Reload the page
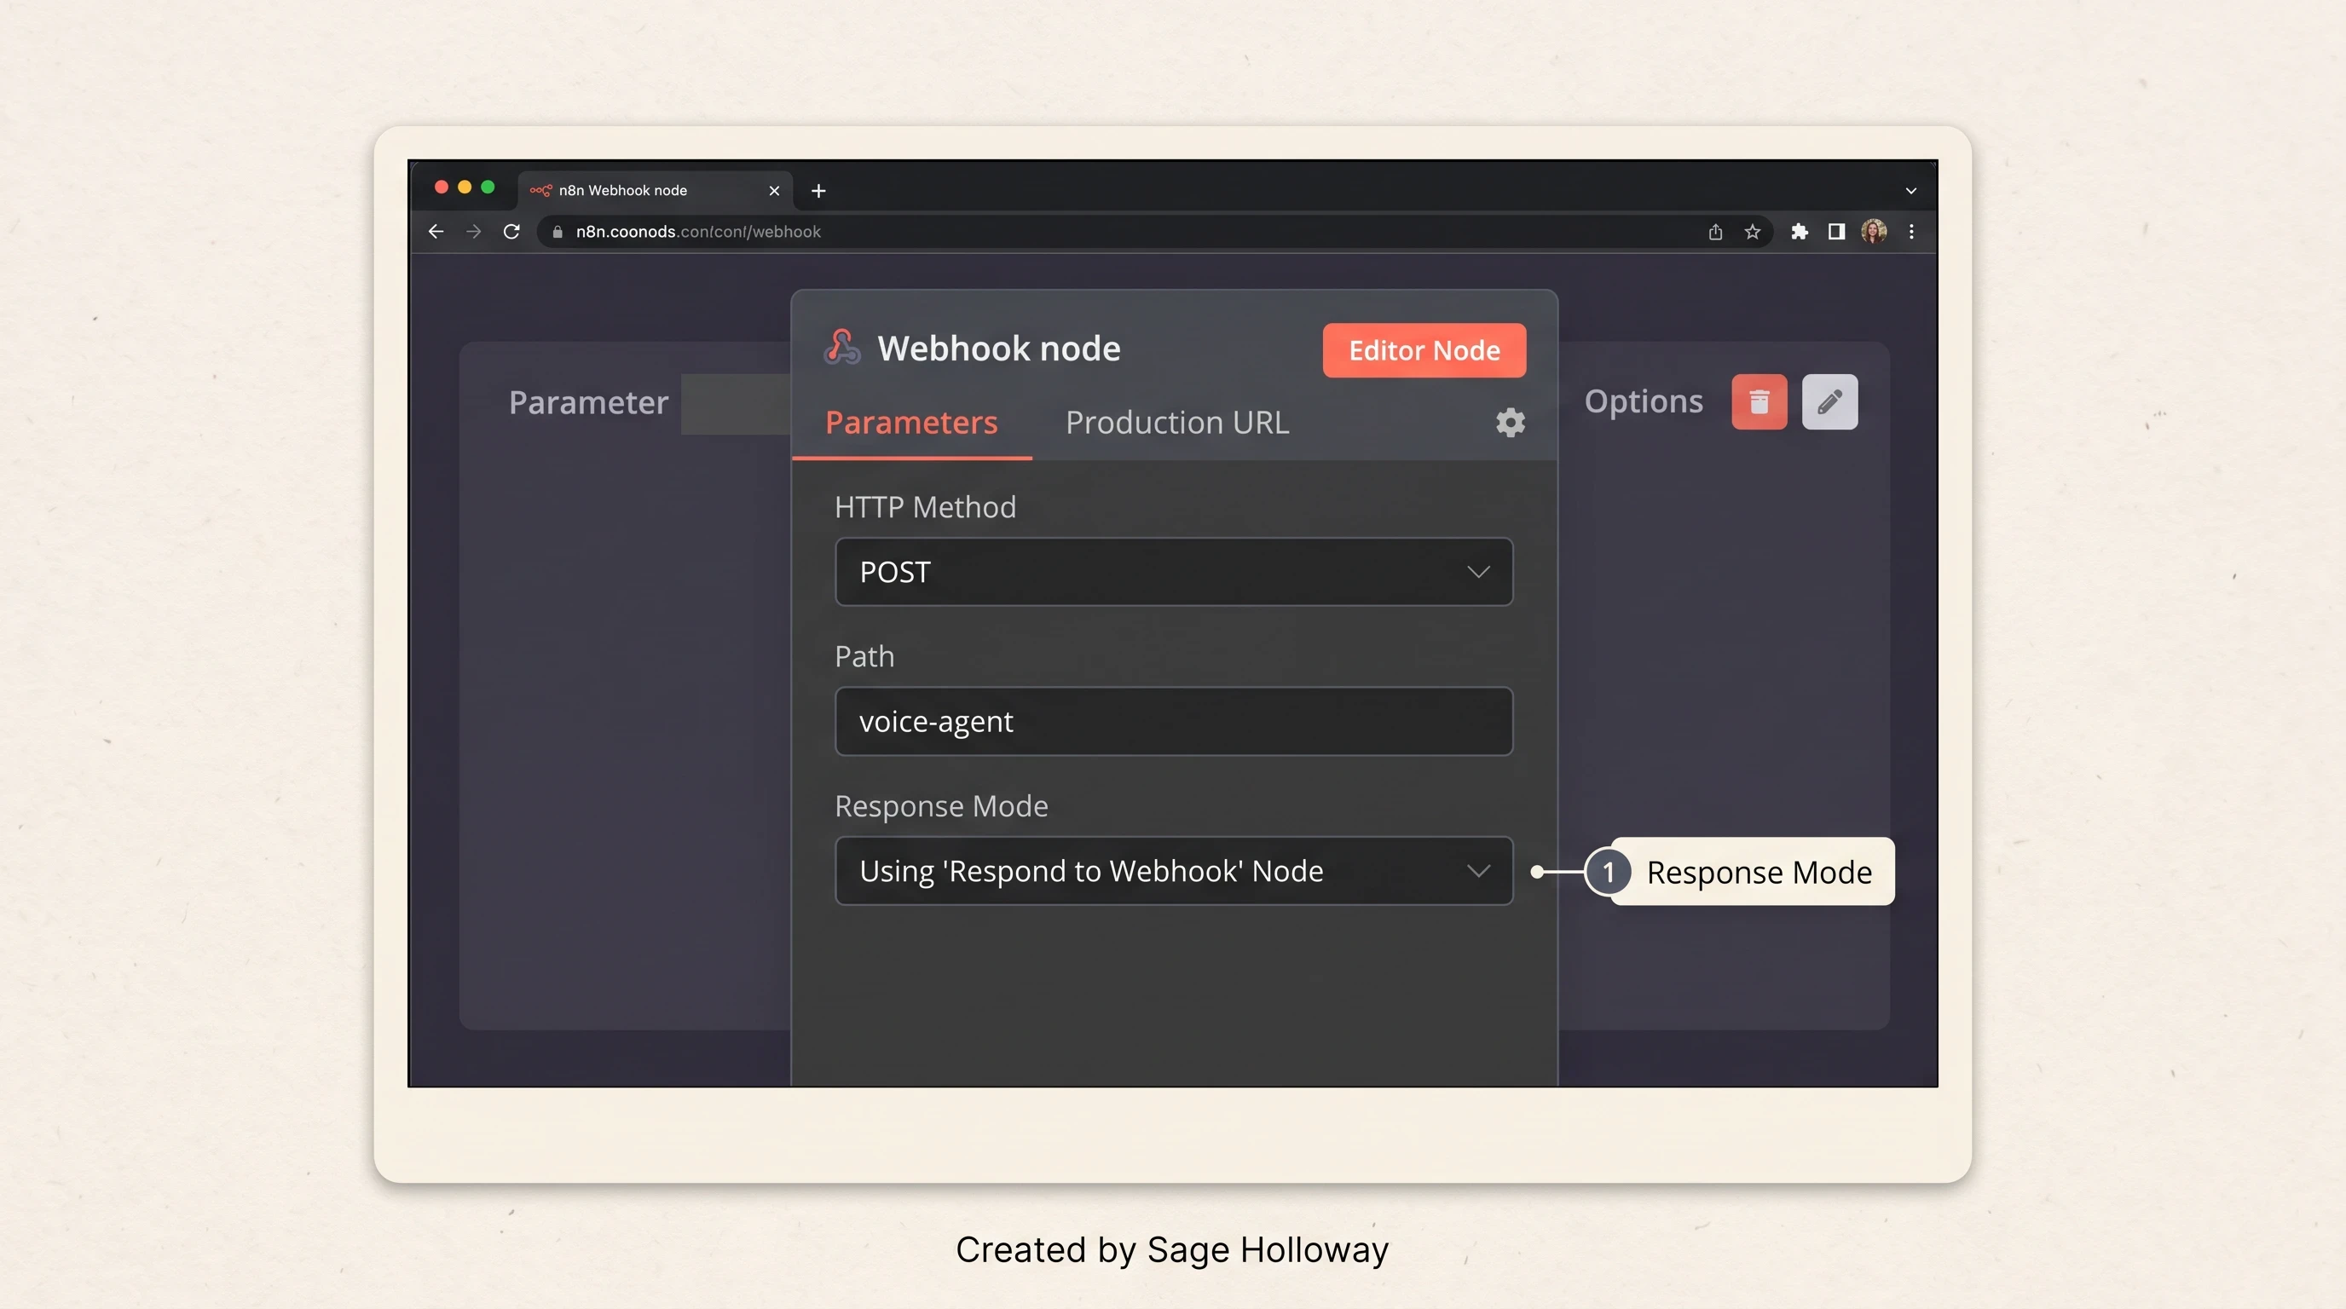 pyautogui.click(x=511, y=231)
